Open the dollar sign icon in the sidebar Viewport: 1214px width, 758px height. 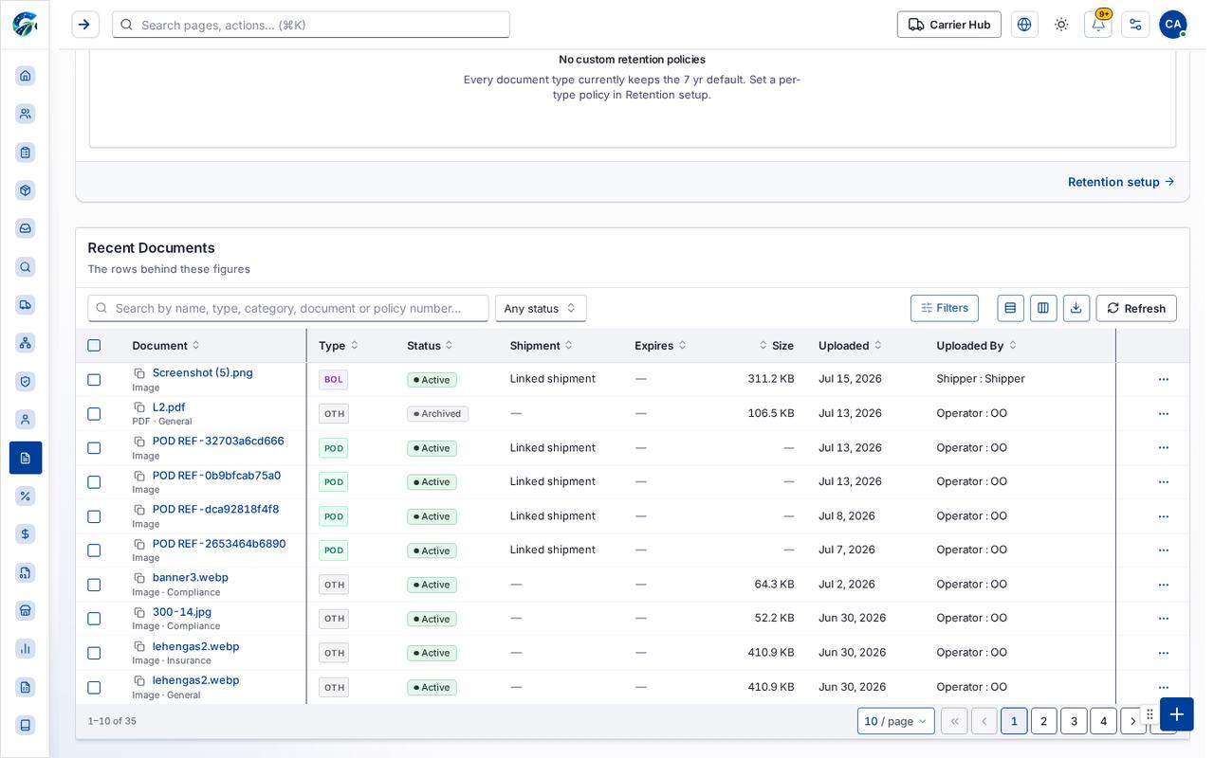coord(26,534)
